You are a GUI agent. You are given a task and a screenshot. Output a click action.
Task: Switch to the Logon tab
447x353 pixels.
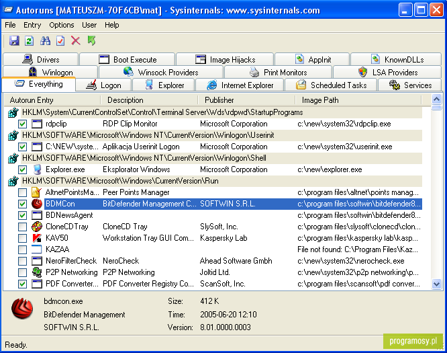coord(103,85)
